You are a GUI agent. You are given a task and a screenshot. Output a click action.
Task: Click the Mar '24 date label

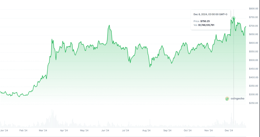tap(43, 131)
